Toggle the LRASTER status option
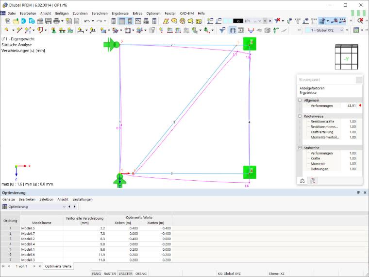Image resolution: width=369 pixels, height=277 pixels. point(125,274)
